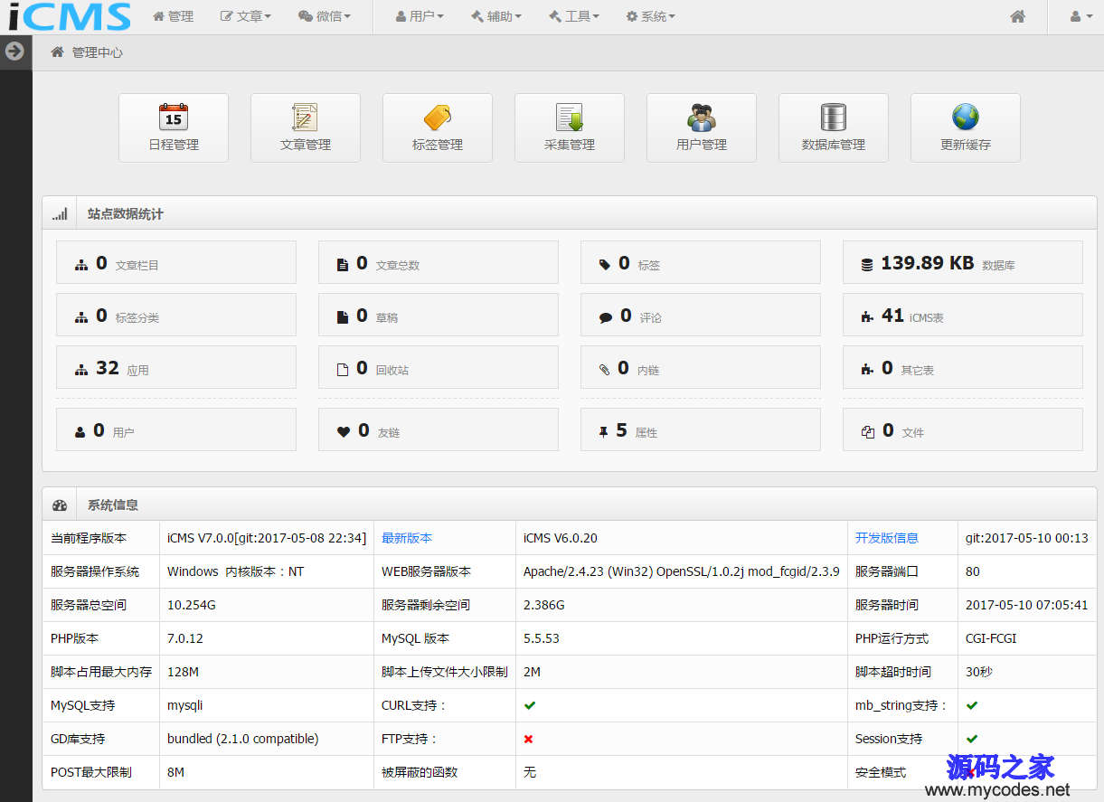Select the bundled (2.1.0 compatible) GD value
Viewport: 1104px width, 802px height.
point(243,739)
